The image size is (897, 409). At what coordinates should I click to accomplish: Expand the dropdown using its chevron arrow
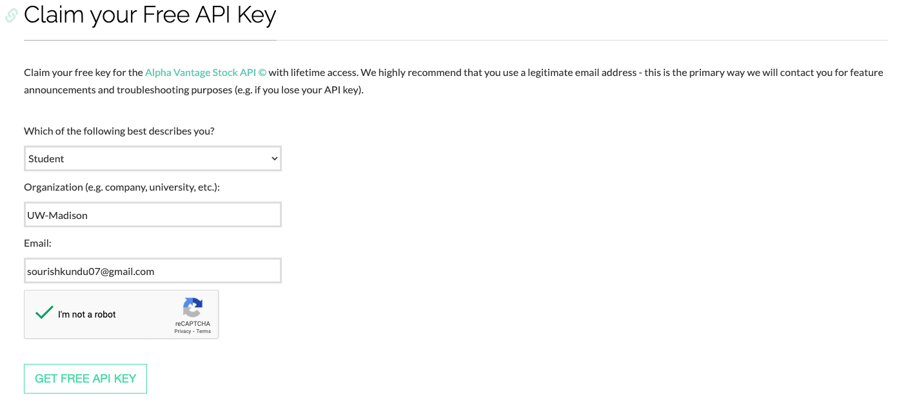click(274, 158)
